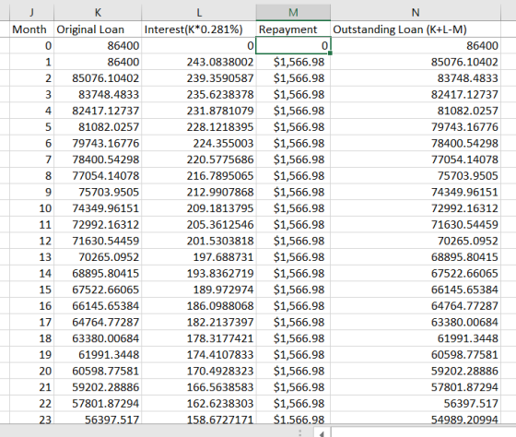Select outstanding loan cell 85076.10402 in column N
516x437 pixels.
[x=416, y=62]
